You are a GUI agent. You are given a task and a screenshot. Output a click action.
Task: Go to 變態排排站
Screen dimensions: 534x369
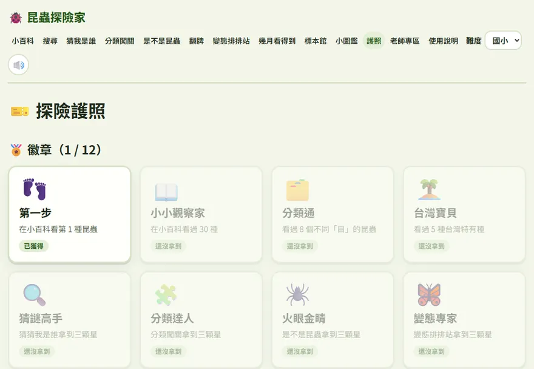click(x=231, y=41)
